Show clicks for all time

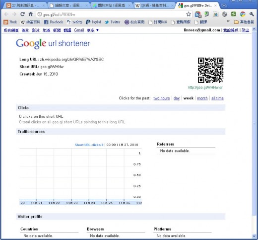pos(217,98)
